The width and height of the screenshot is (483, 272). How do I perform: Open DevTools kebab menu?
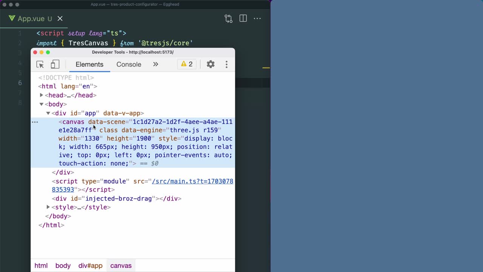pos(226,64)
